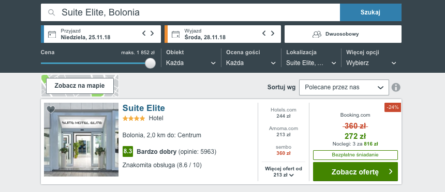Open Zobacz na mapie map view
The height and width of the screenshot is (192, 445).
[80, 86]
